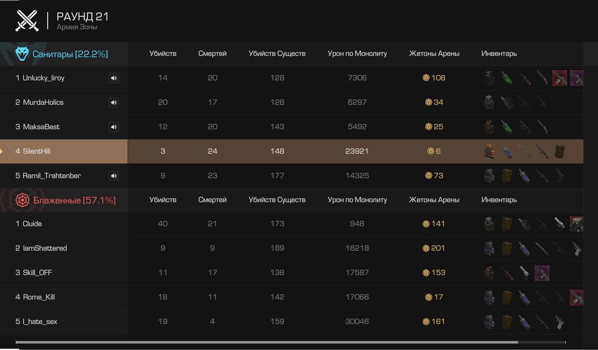Select player row IamShattered
The height and width of the screenshot is (350, 598).
tap(292, 248)
